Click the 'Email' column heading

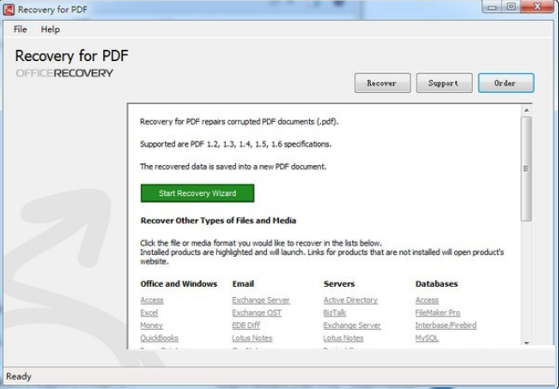coord(243,284)
